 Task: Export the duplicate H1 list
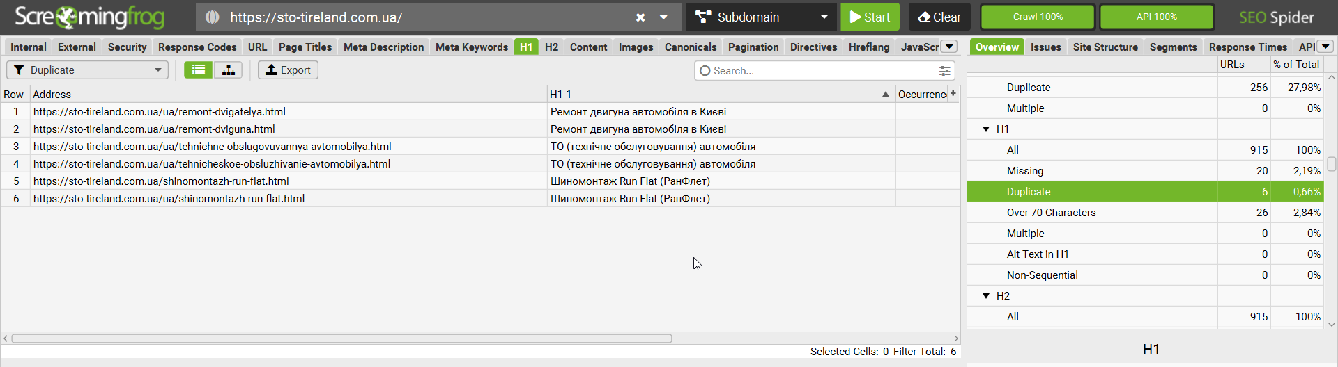coord(289,70)
